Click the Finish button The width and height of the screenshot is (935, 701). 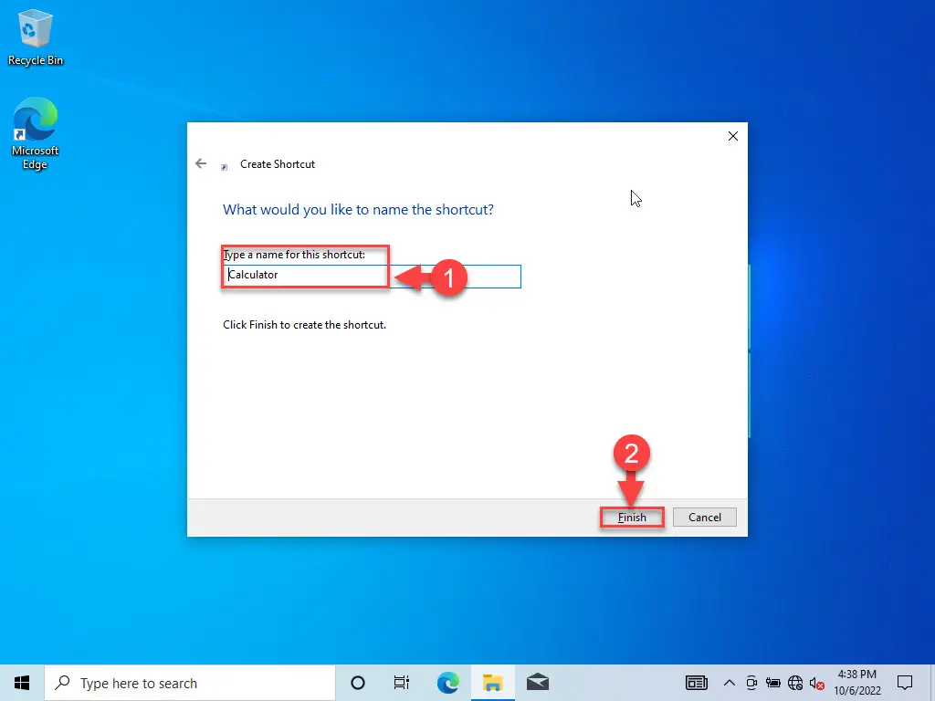[632, 518]
